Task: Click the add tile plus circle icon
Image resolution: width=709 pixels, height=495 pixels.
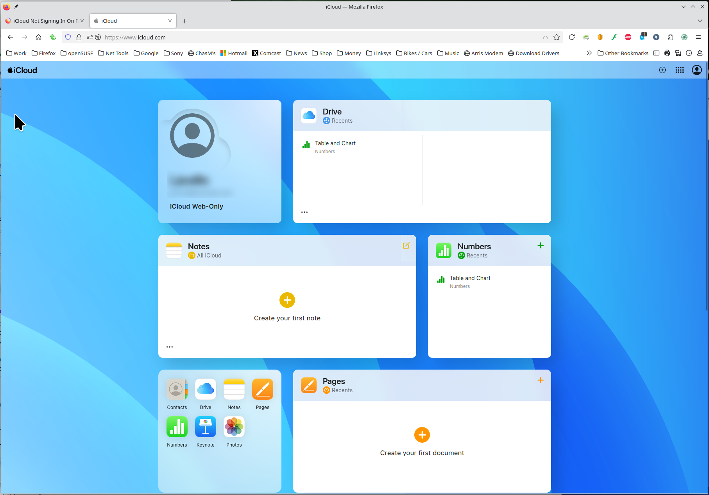Action: (662, 70)
